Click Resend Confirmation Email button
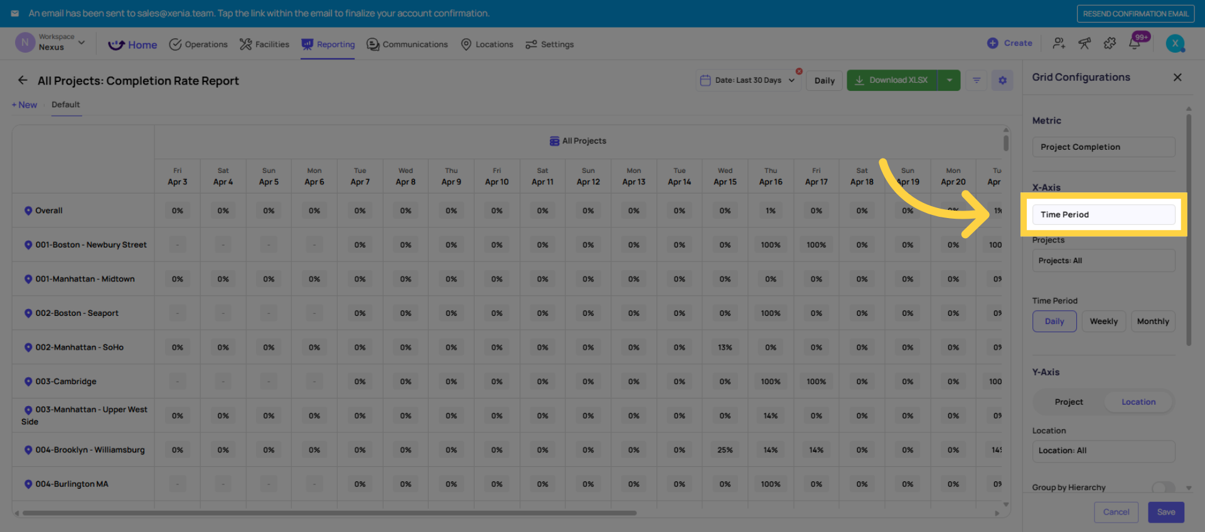The height and width of the screenshot is (532, 1205). 1135,13
